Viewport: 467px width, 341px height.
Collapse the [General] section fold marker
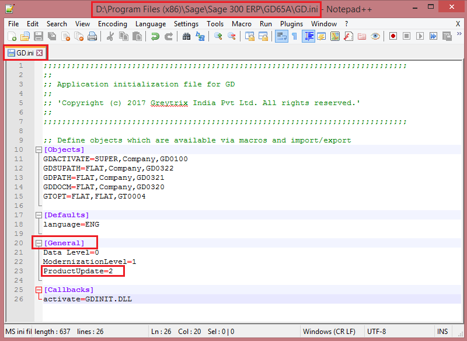pos(39,243)
